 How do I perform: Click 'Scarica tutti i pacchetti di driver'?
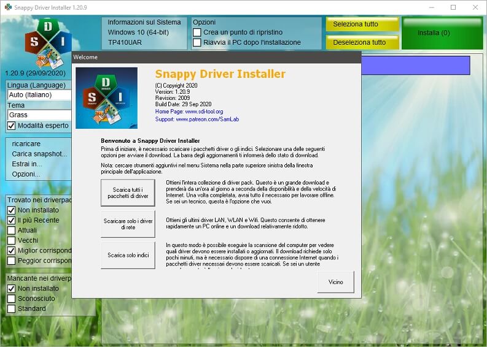click(x=128, y=193)
